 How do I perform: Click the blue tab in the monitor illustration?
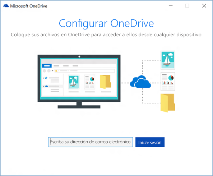(x=47, y=66)
